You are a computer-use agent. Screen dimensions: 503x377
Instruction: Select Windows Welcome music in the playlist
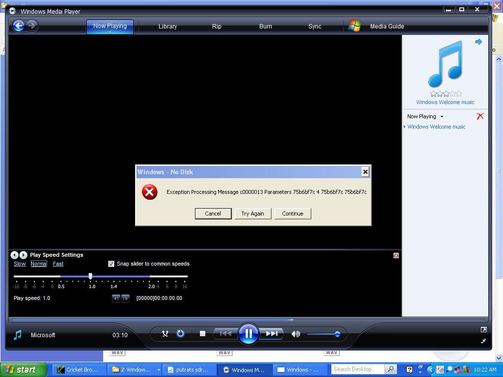pyautogui.click(x=436, y=127)
